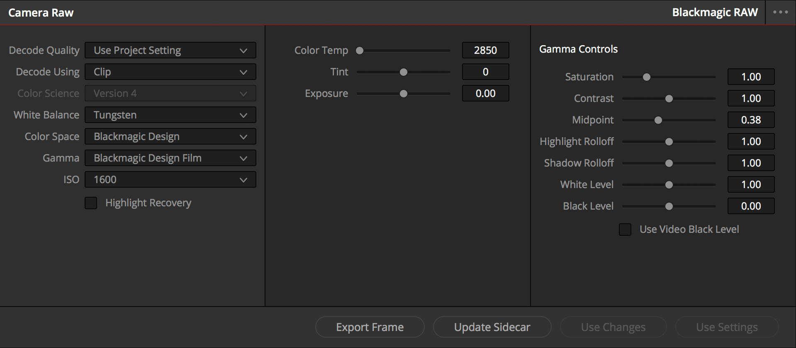Viewport: 796px width, 348px height.
Task: Click the Saturation value field
Action: click(751, 77)
